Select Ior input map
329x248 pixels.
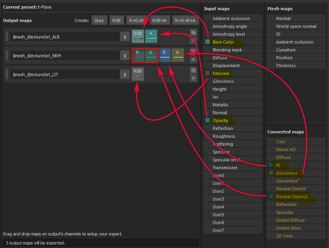(233, 97)
